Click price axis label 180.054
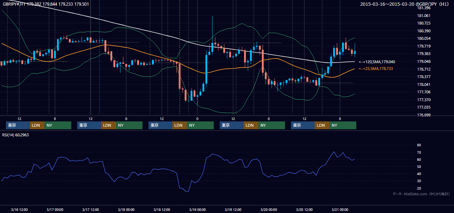This screenshot has height=213, width=454. pyautogui.click(x=423, y=38)
